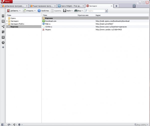Expand the Закладки Firefox folder
The image size is (150, 126).
point(7,24)
